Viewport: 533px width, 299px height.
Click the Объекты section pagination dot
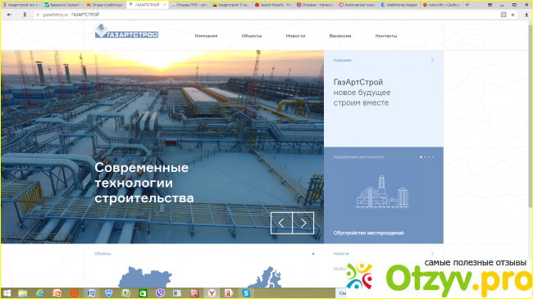[x=313, y=254]
